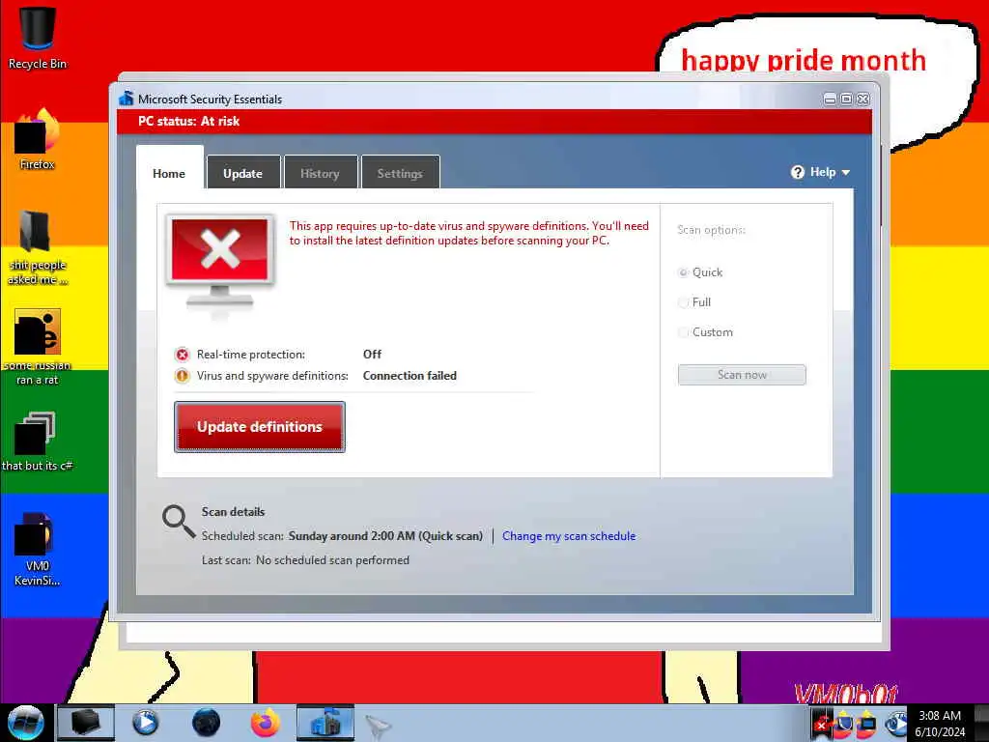989x742 pixels.
Task: Switch to the Home tab
Action: coord(169,173)
